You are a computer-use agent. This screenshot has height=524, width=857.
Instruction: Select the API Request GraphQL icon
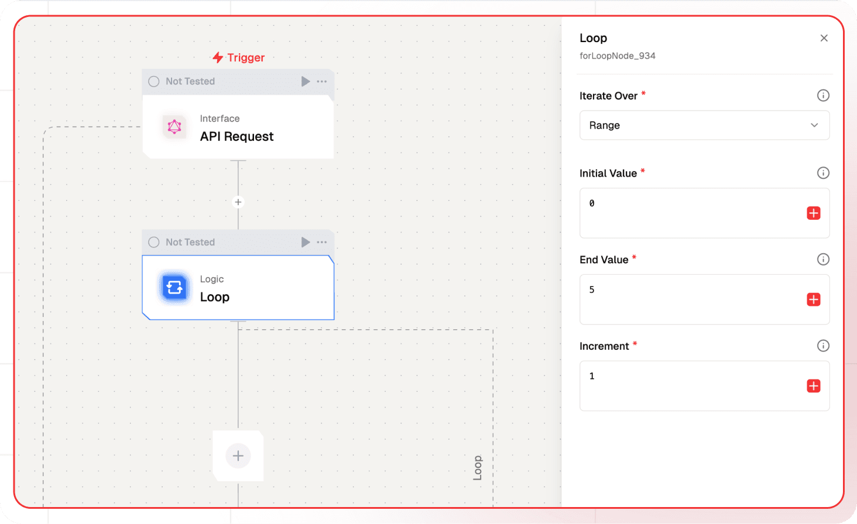coord(174,127)
